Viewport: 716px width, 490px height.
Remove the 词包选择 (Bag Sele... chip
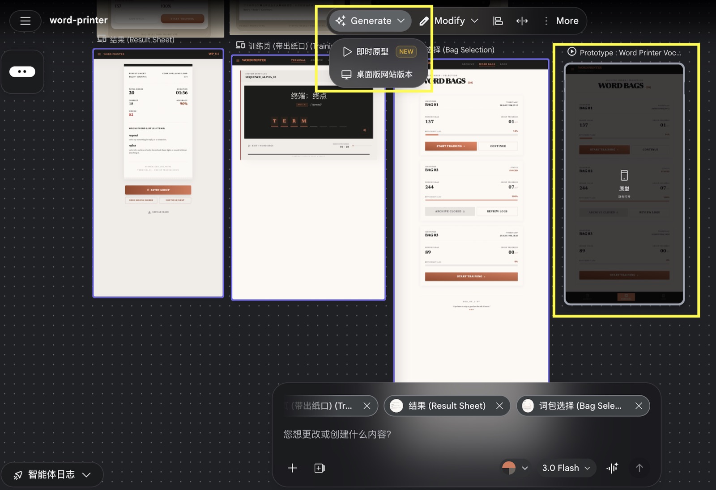click(639, 406)
